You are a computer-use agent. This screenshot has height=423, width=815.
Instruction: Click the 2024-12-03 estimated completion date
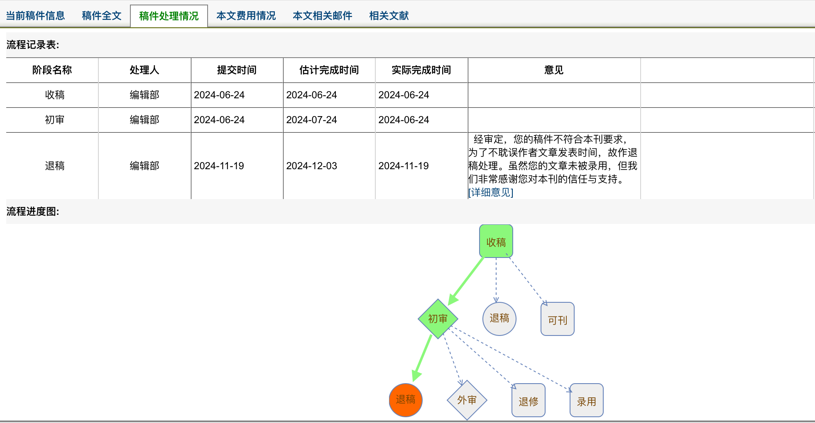tap(311, 166)
